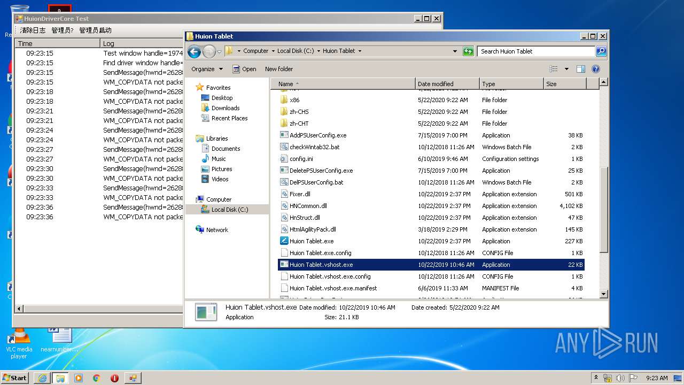Expand the recent pages dropdown arrow
This screenshot has height=385, width=684.
(x=219, y=52)
